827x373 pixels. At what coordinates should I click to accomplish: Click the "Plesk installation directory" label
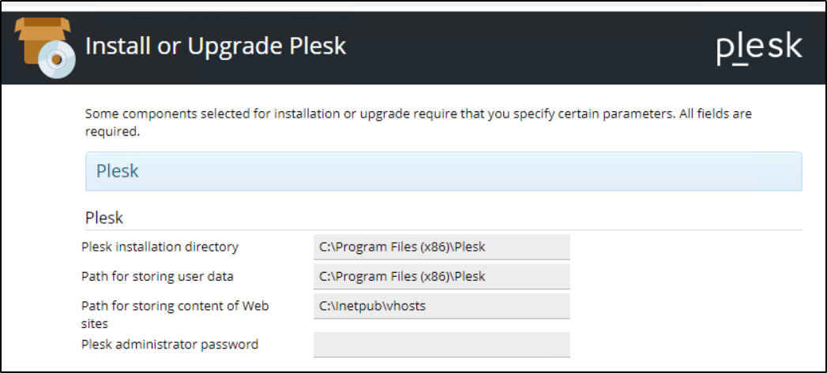[x=160, y=247]
